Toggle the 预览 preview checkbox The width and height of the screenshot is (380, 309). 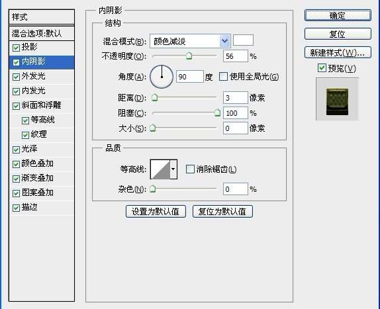322,68
